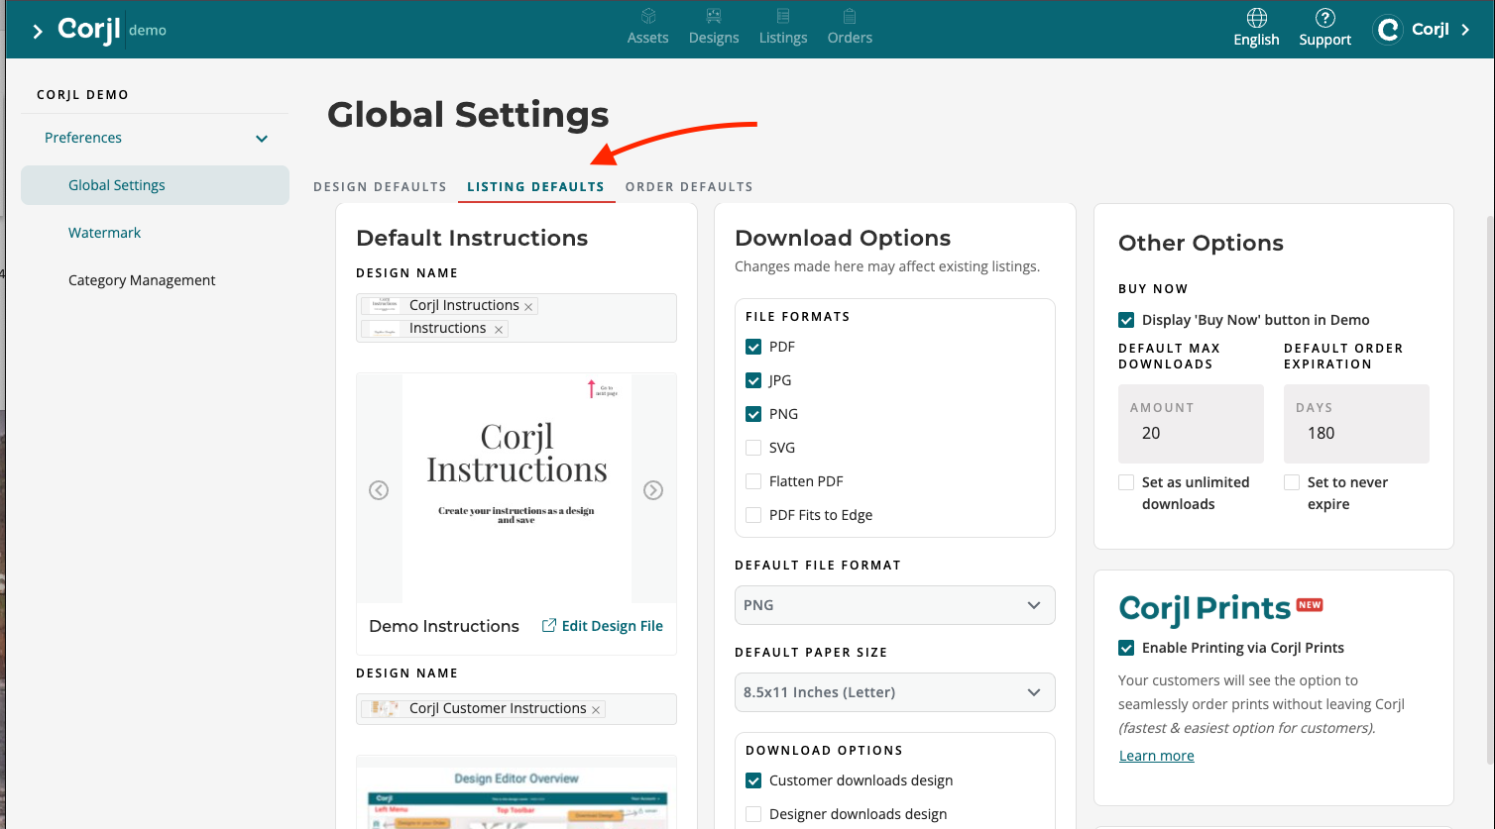Open the Orders section icon

(x=850, y=17)
